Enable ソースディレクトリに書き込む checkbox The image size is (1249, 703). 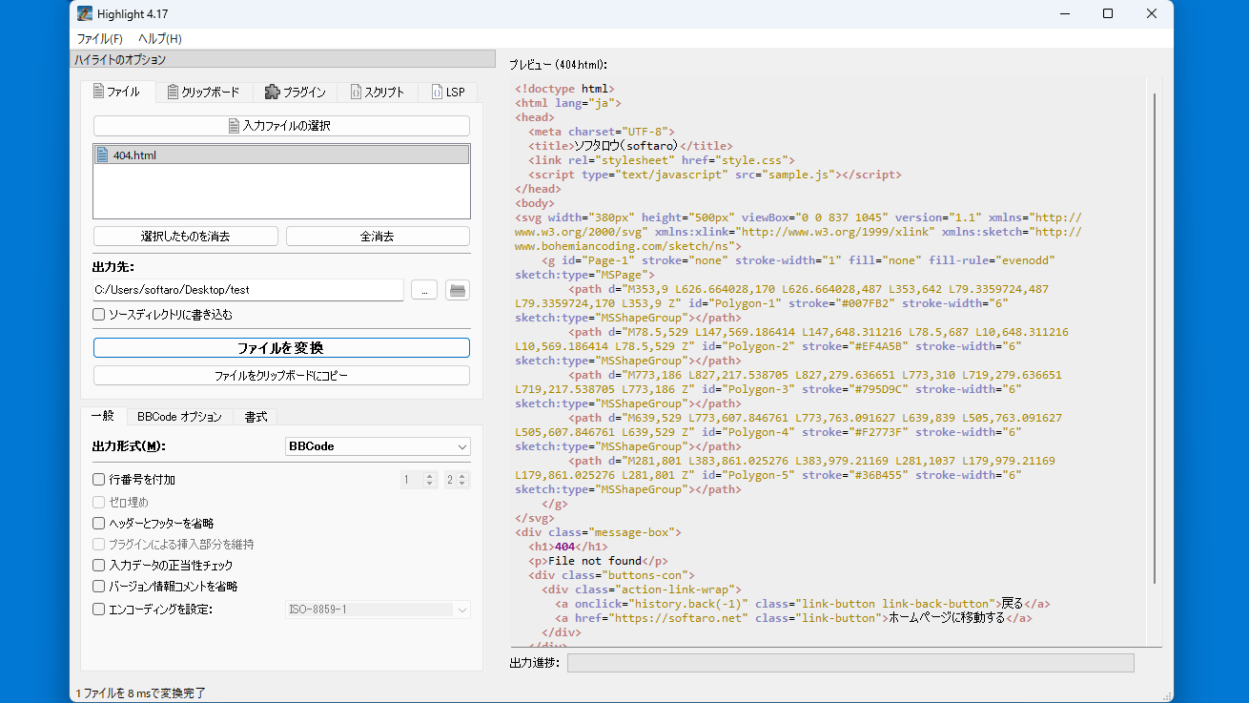[99, 314]
